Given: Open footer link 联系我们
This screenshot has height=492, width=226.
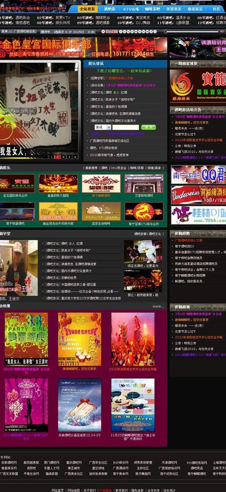Looking at the screenshot, I should point(121,490).
